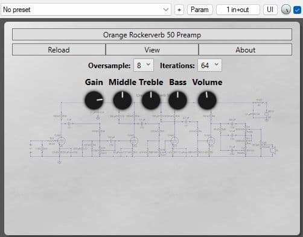Click the Bass label text
303x237 pixels.
pos(177,82)
